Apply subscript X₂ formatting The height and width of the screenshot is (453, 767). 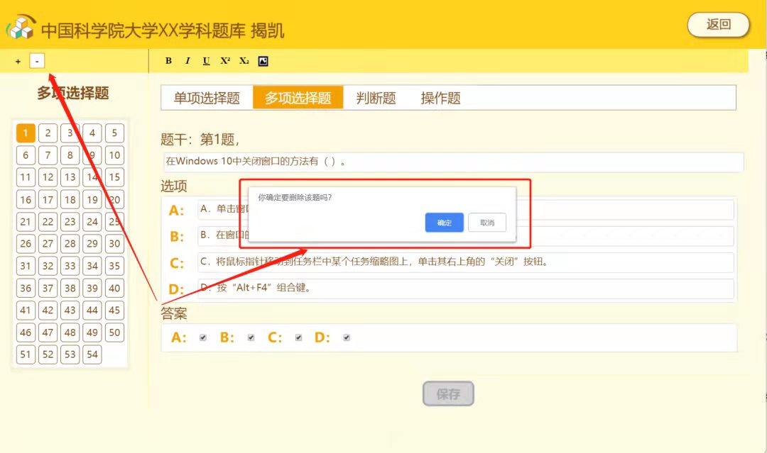click(244, 61)
